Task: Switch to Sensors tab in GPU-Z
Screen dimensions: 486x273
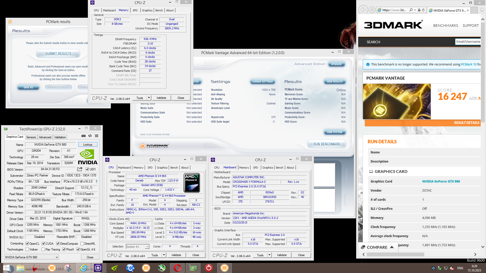Action: tap(31, 137)
